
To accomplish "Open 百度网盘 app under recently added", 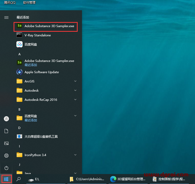I will [x=46, y=44].
